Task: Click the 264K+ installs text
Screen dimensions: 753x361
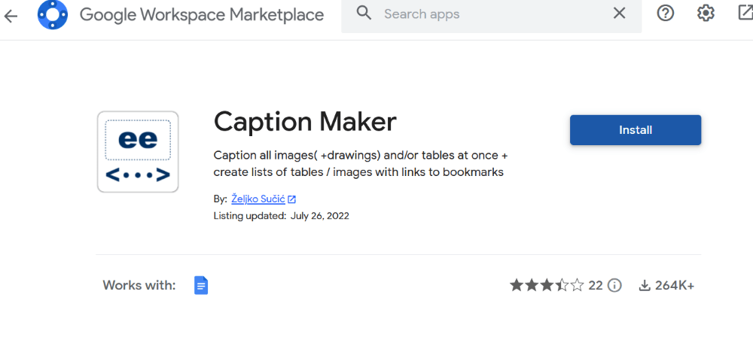Action: [x=675, y=285]
